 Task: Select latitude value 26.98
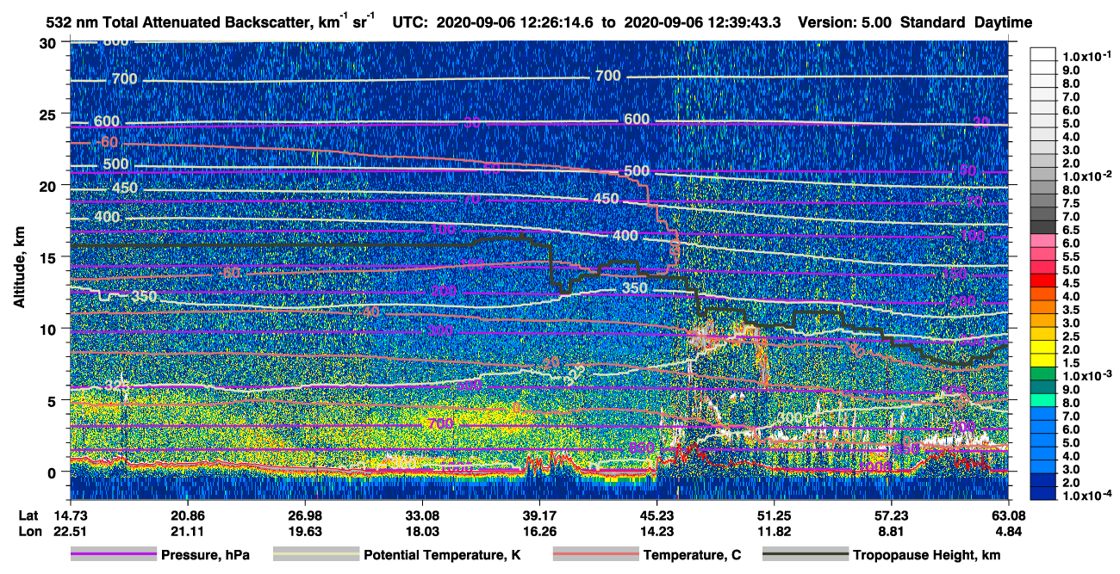305,515
